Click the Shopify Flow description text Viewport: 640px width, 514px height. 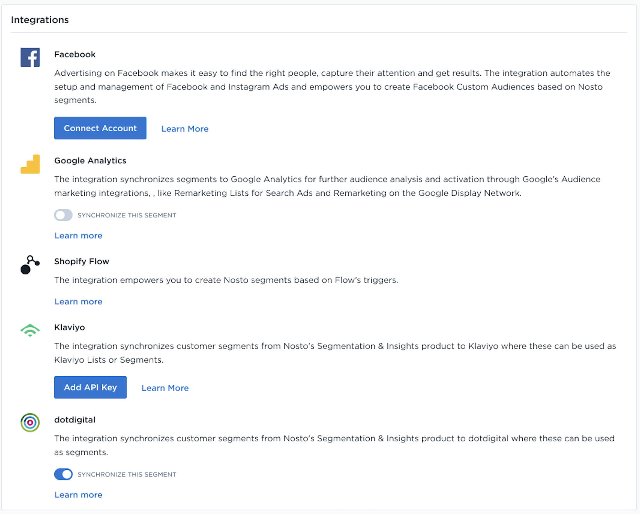226,280
